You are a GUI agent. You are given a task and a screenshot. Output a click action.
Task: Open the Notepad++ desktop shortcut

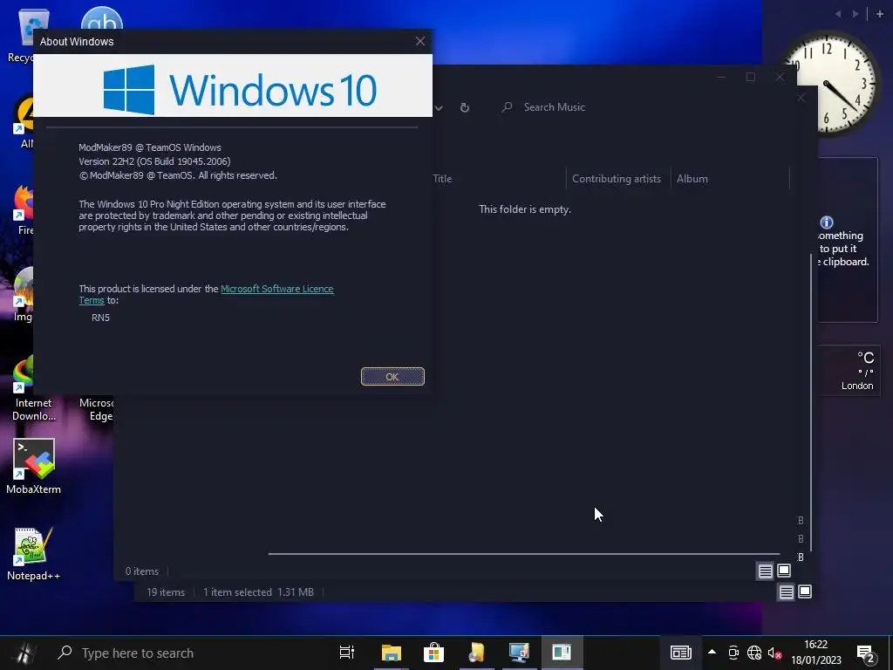(34, 553)
